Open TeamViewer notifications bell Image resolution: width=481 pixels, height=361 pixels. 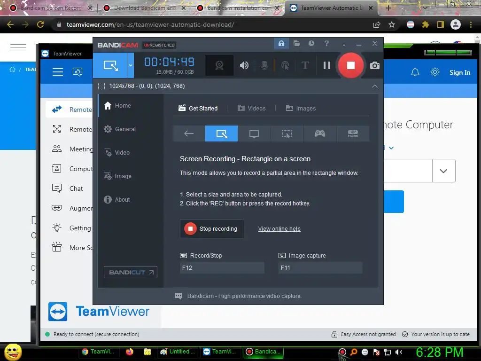tap(415, 72)
